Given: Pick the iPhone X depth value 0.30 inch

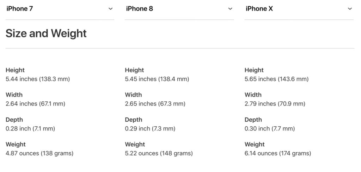Looking at the screenshot, I should pyautogui.click(x=269, y=129).
